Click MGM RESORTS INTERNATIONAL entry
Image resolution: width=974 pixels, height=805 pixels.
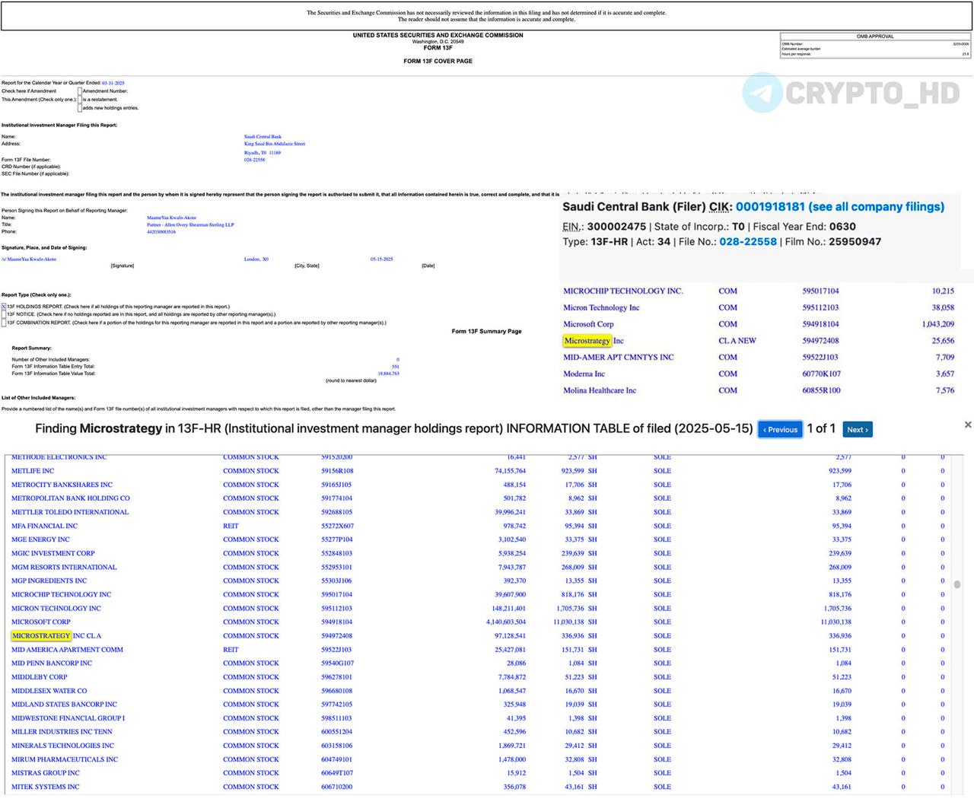pyautogui.click(x=64, y=567)
